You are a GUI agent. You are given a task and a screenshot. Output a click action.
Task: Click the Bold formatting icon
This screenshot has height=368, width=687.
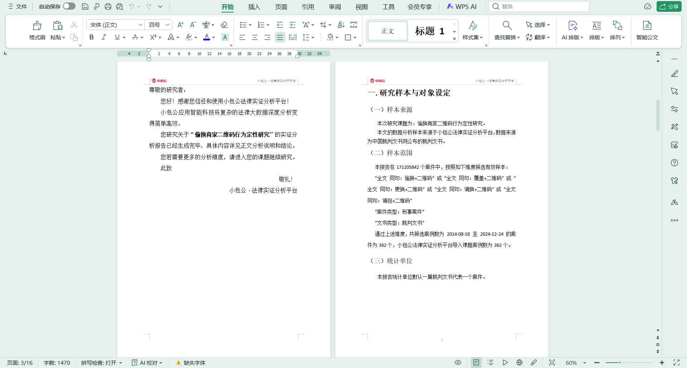[x=92, y=37]
